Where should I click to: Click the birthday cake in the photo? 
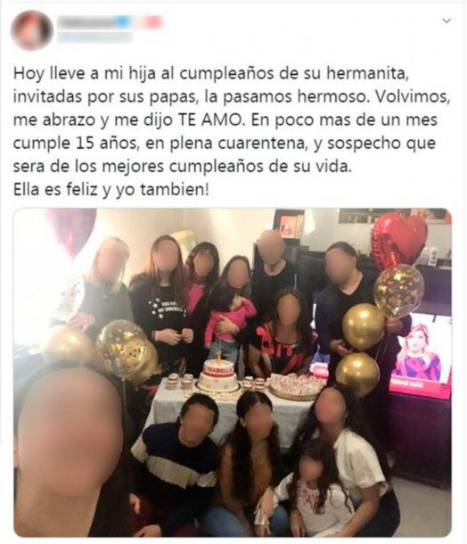coord(218,375)
